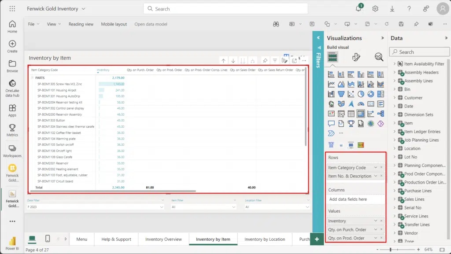The image size is (451, 254).
Task: Click the Reading view button
Action: pos(81,24)
